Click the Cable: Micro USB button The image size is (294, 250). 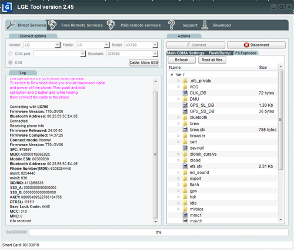(144, 63)
